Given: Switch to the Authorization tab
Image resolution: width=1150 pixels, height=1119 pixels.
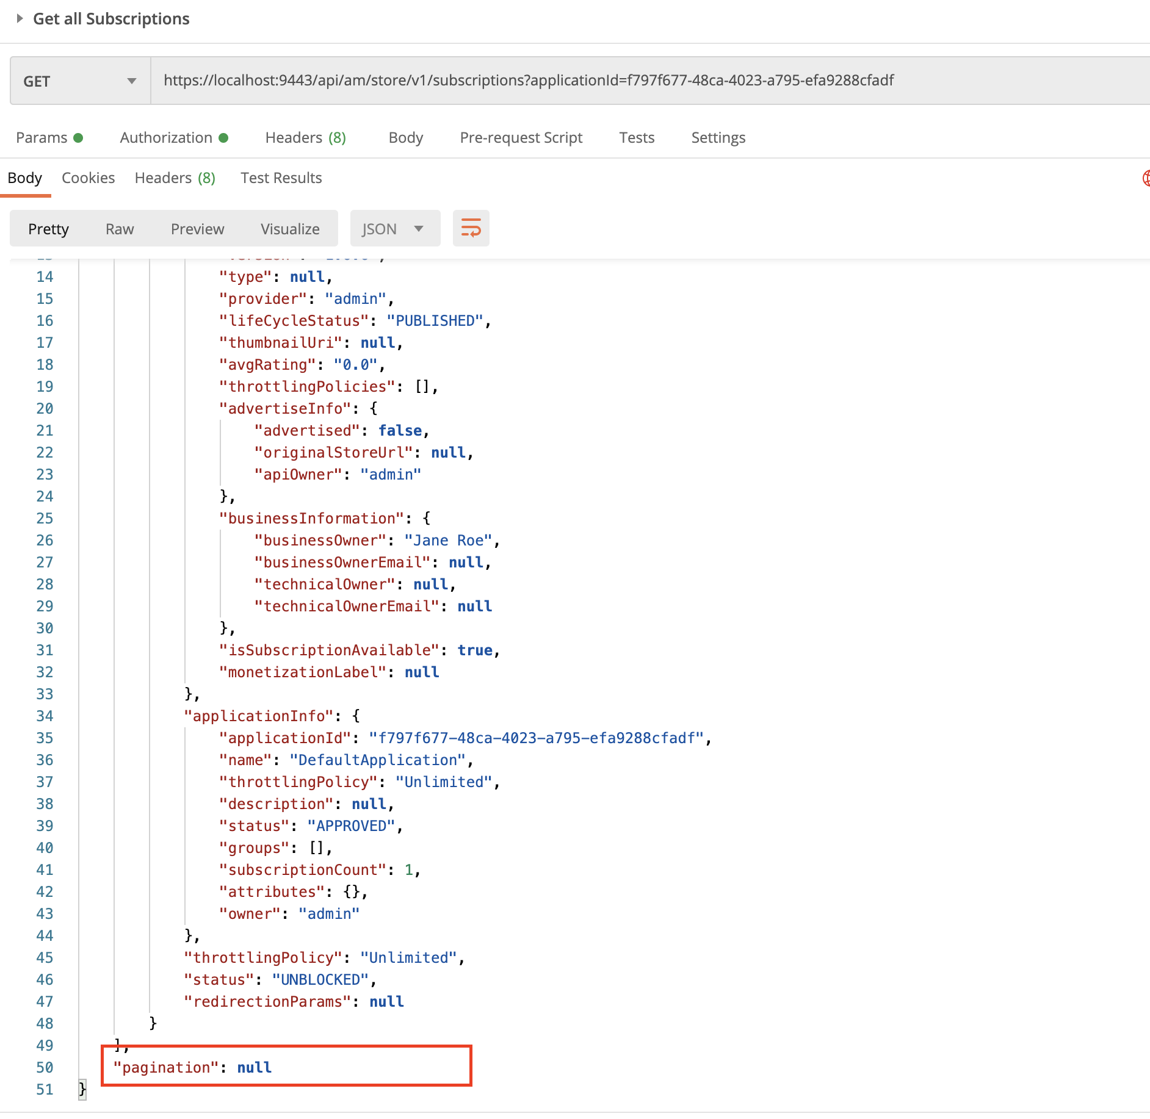Looking at the screenshot, I should coord(166,137).
